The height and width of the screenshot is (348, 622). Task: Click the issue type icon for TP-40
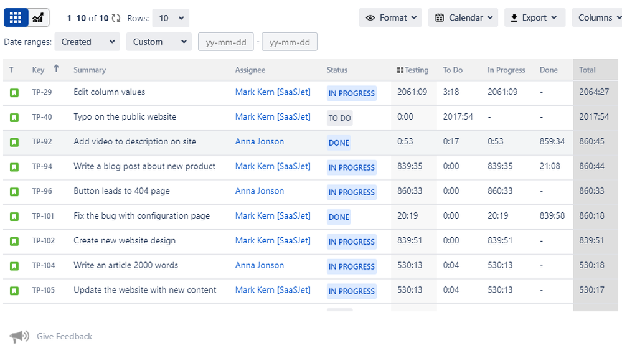click(x=14, y=118)
